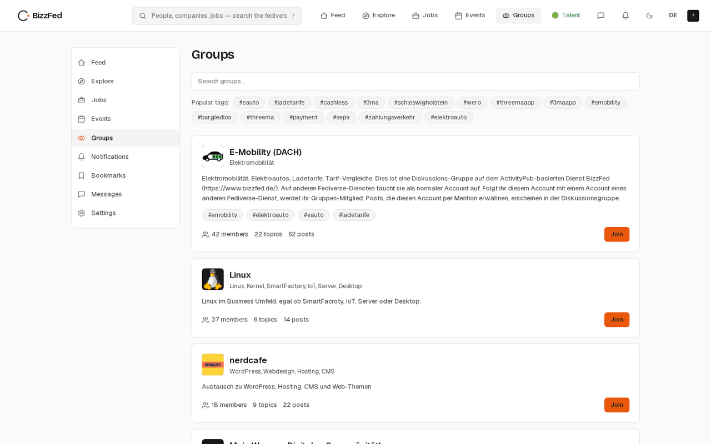
Task: Join the Linux group
Action: click(x=617, y=320)
